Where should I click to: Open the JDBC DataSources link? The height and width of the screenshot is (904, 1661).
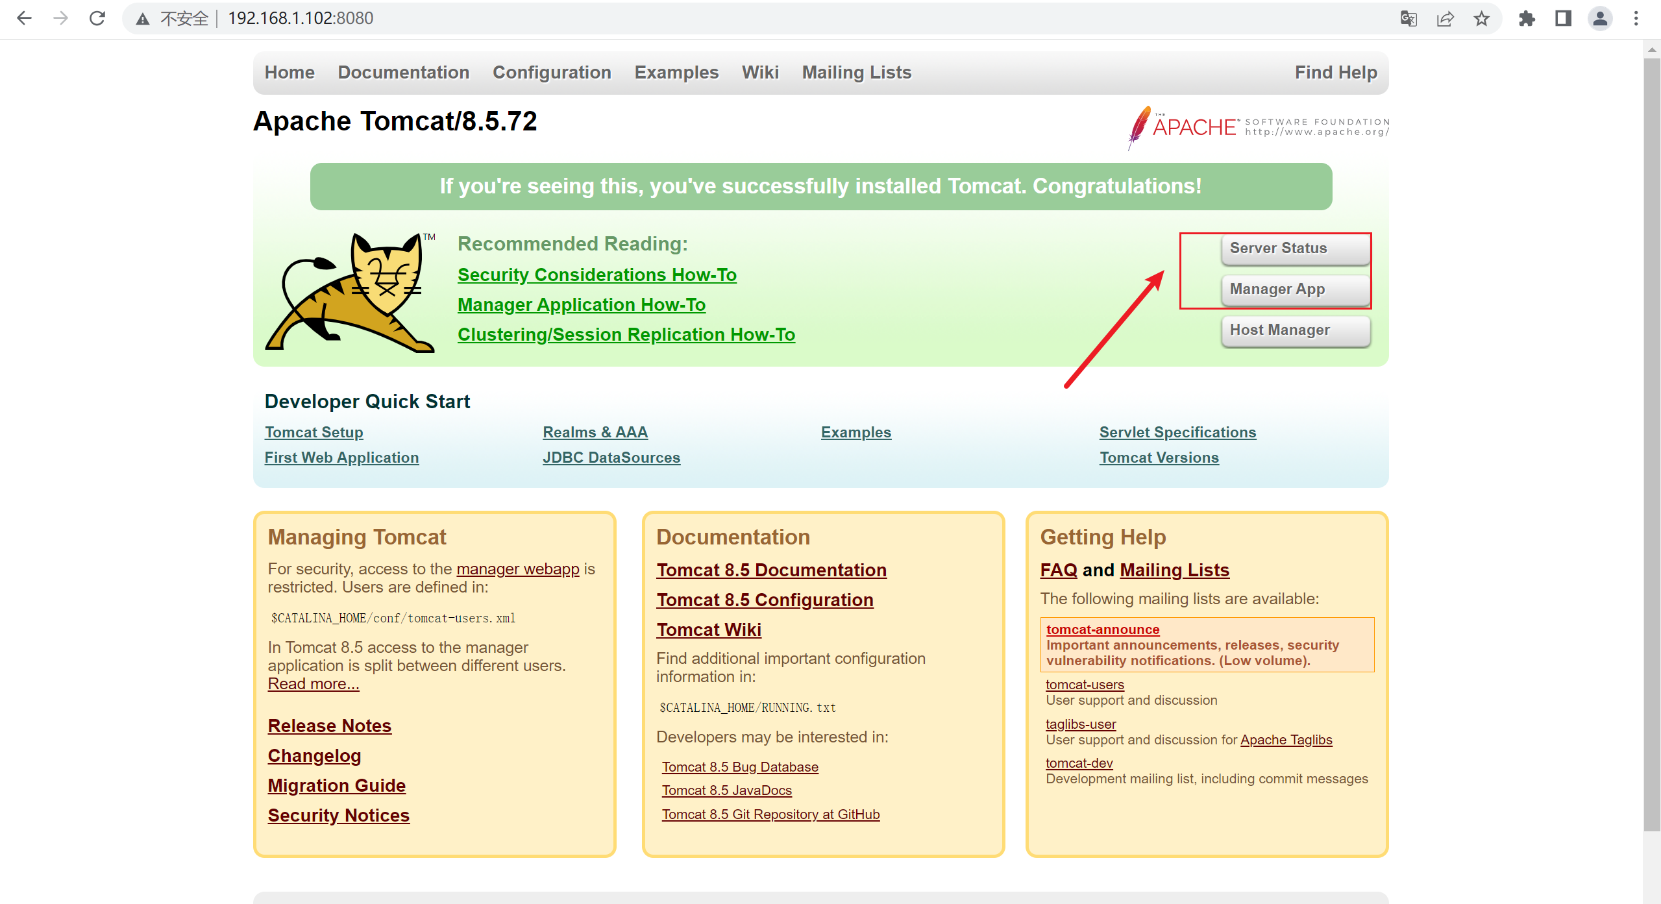click(611, 458)
